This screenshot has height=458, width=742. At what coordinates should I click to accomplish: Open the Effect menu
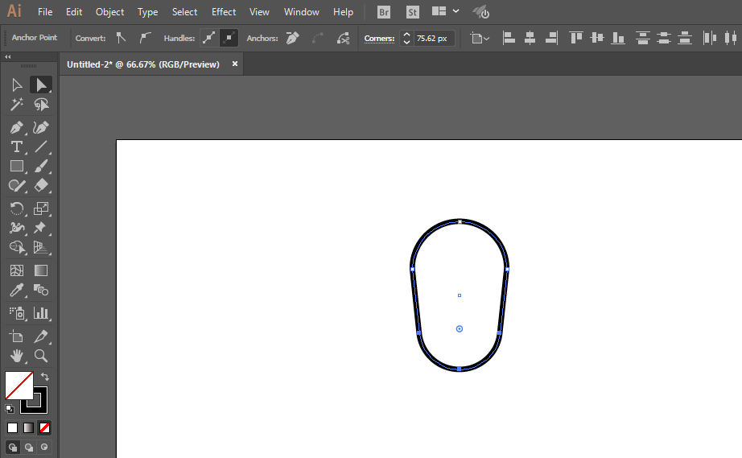pos(224,12)
